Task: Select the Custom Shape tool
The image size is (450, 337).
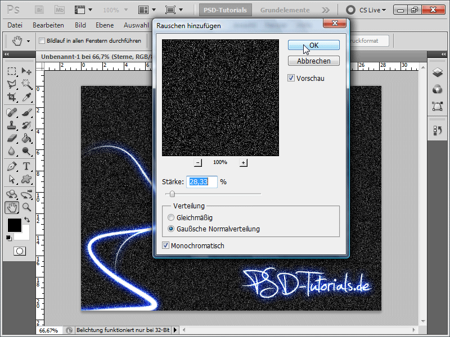Action: click(26, 179)
